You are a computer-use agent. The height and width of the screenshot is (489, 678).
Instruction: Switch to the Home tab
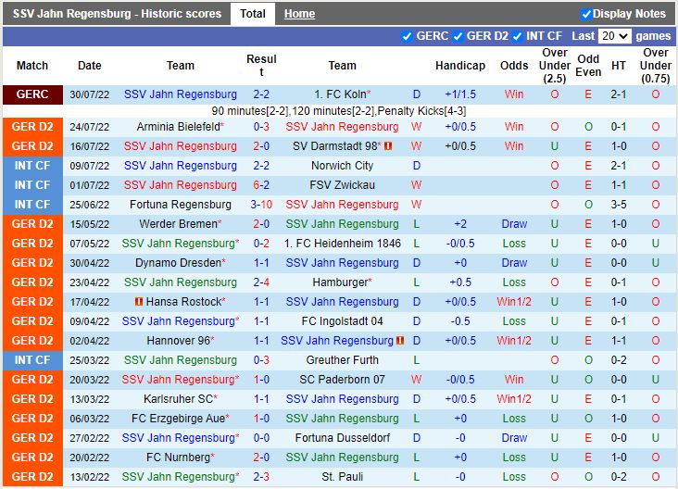pyautogui.click(x=299, y=14)
